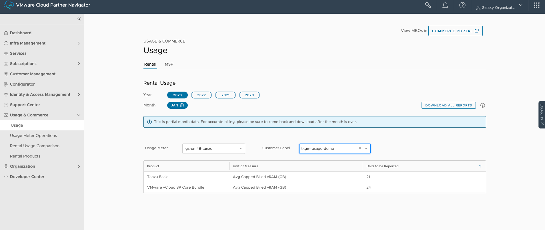Select the JAN month pill

click(x=177, y=105)
